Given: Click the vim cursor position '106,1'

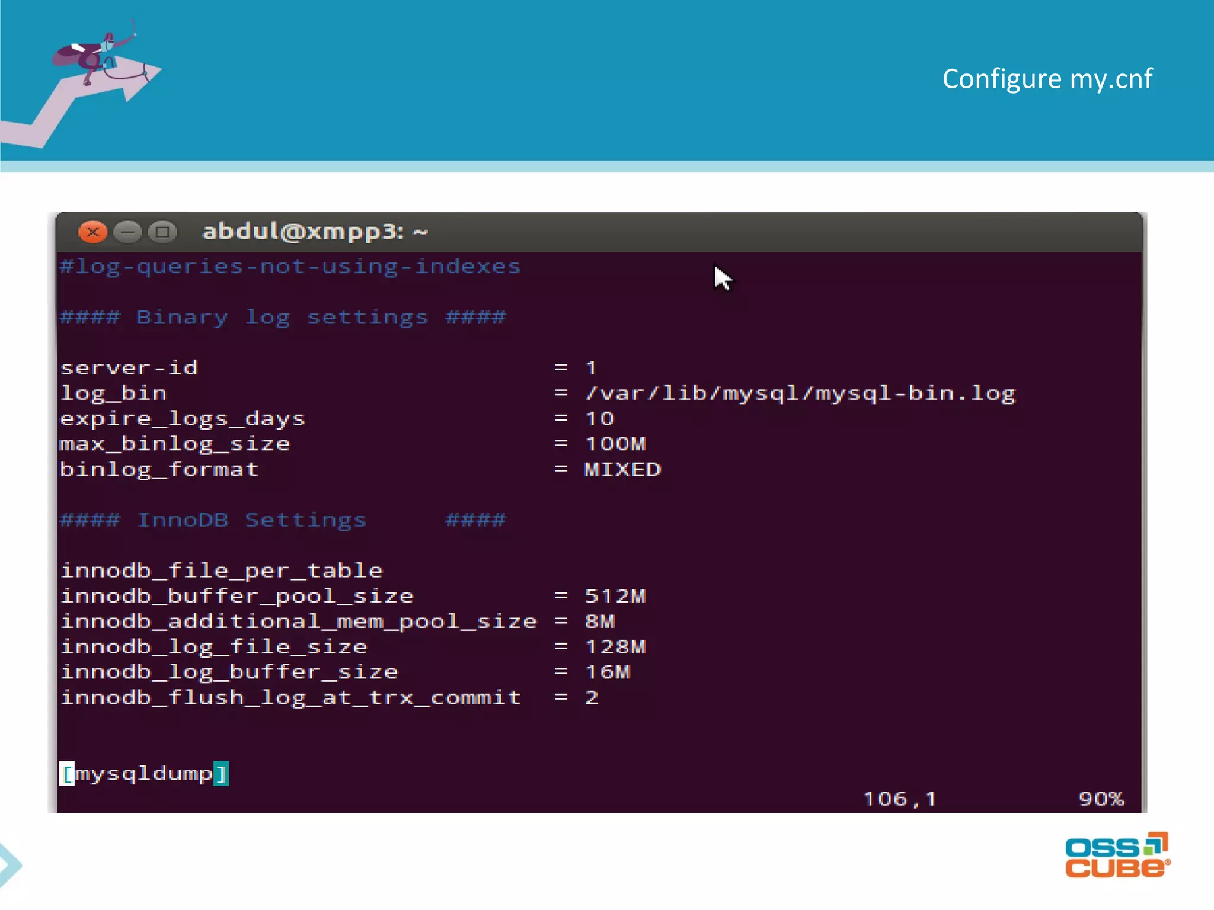Looking at the screenshot, I should (x=900, y=799).
